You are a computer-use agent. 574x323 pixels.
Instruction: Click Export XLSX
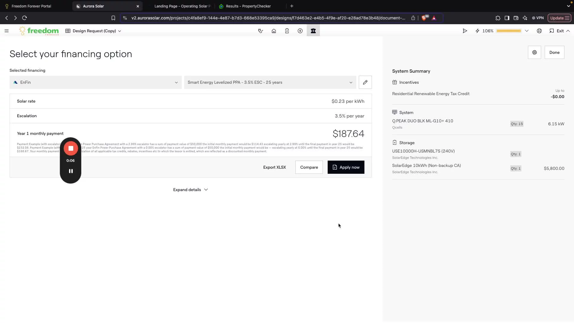[274, 167]
